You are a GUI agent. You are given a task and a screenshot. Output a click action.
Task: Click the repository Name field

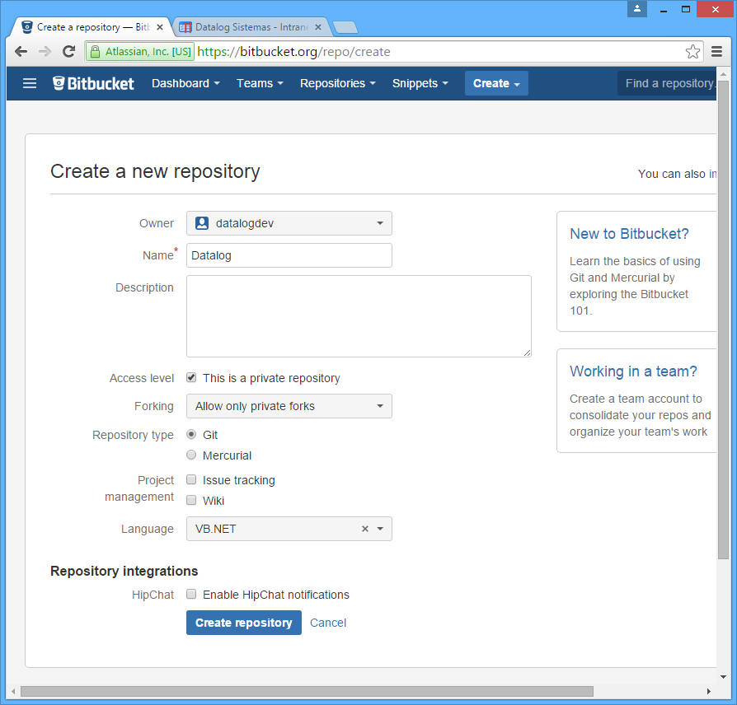[x=289, y=255]
